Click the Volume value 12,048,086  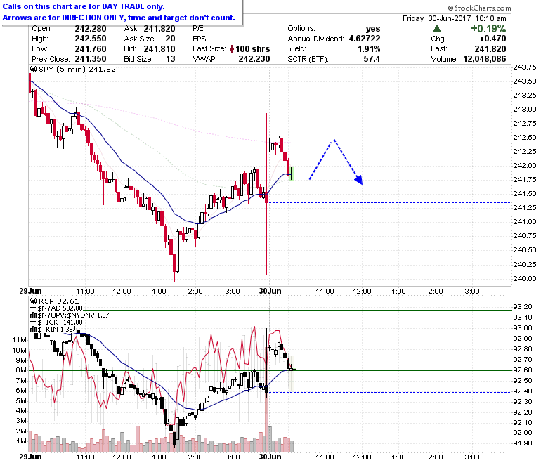point(484,59)
